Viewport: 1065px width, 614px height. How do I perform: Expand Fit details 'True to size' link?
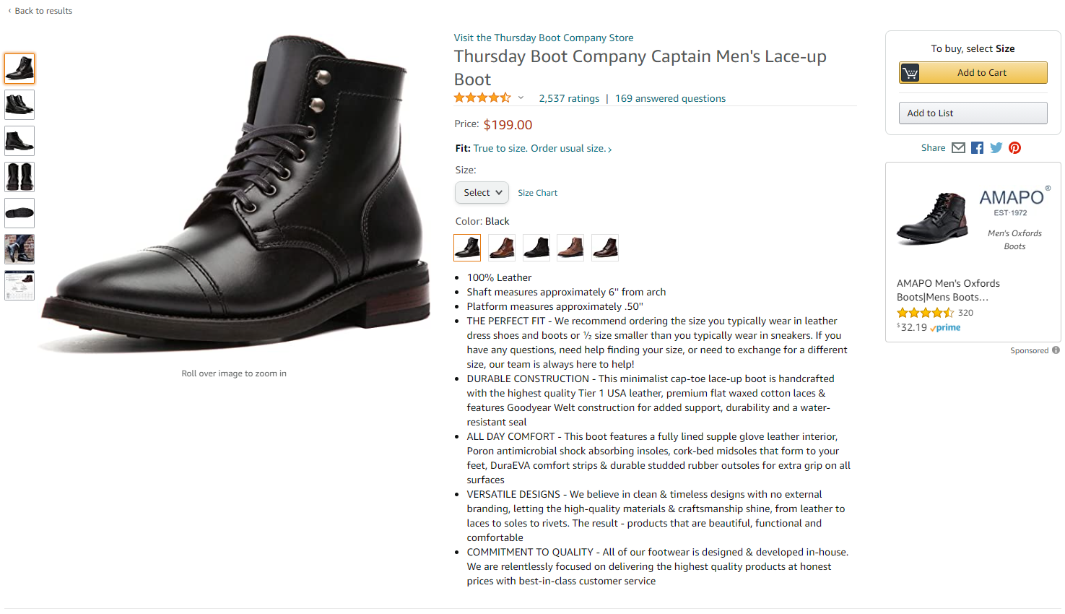click(x=542, y=149)
